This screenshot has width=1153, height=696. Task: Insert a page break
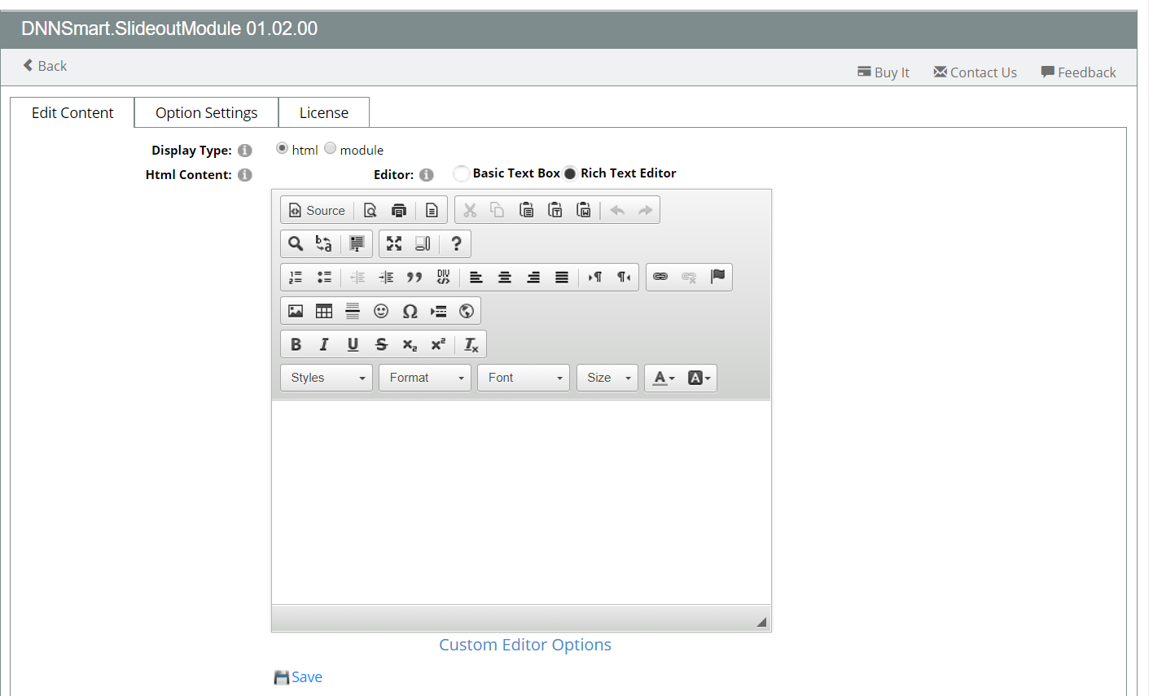point(438,311)
